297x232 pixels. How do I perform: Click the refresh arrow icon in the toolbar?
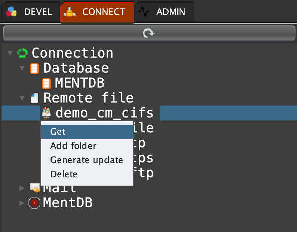(x=148, y=34)
